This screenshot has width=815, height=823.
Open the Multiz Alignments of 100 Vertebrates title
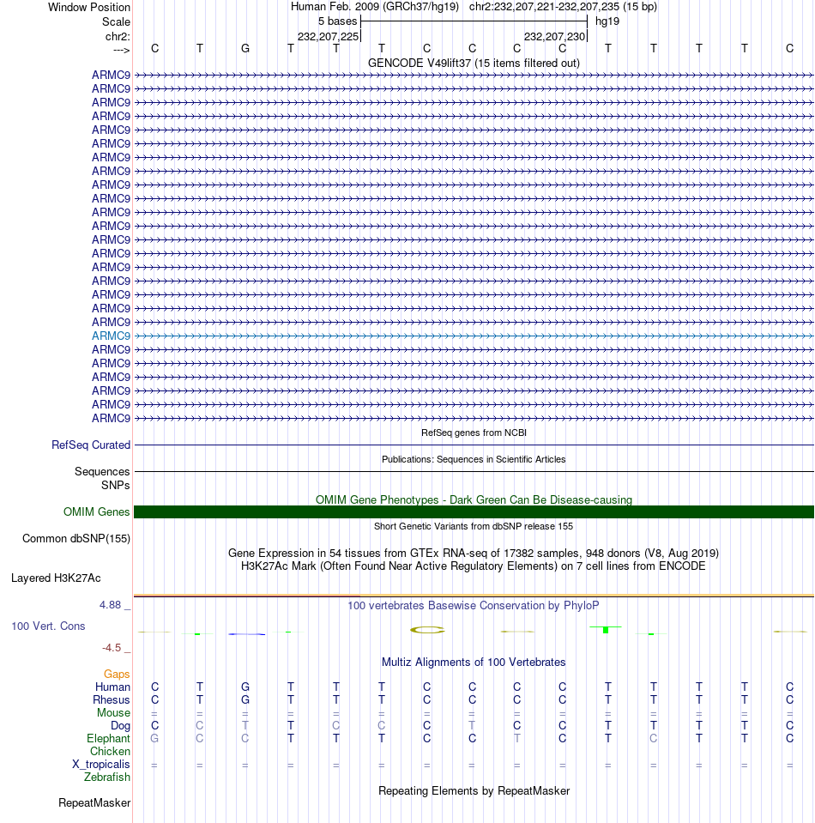coord(474,663)
